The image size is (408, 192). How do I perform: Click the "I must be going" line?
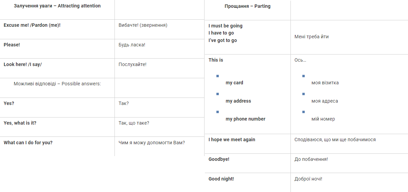point(226,26)
